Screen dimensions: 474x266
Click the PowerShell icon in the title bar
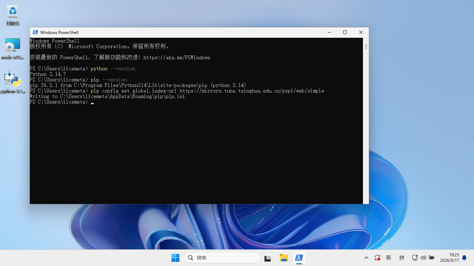click(35, 32)
